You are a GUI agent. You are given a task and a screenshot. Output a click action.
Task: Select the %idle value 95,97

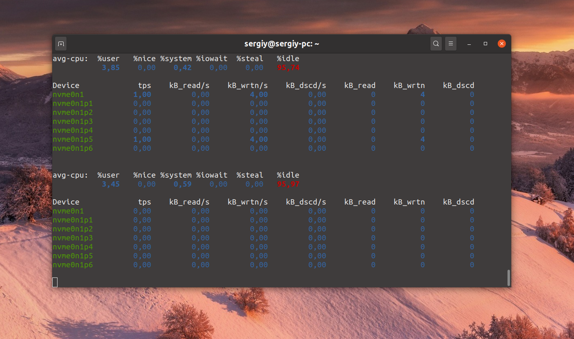(x=288, y=184)
